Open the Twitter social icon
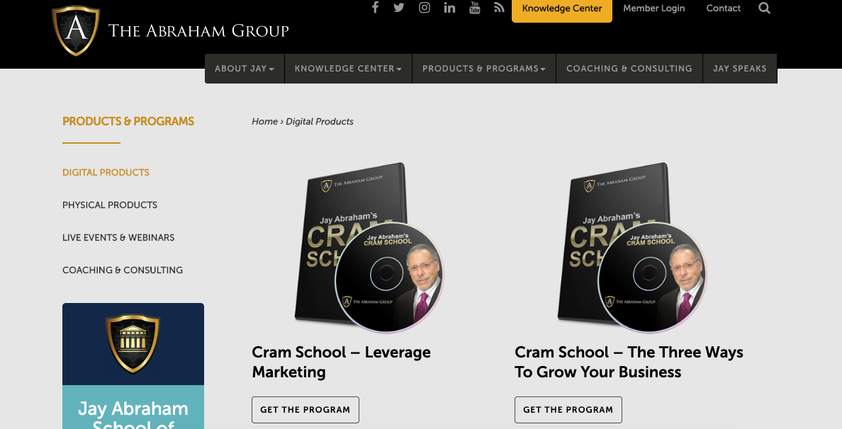842x429 pixels. click(x=398, y=8)
